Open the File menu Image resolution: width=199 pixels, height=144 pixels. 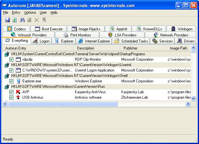coord(5,12)
